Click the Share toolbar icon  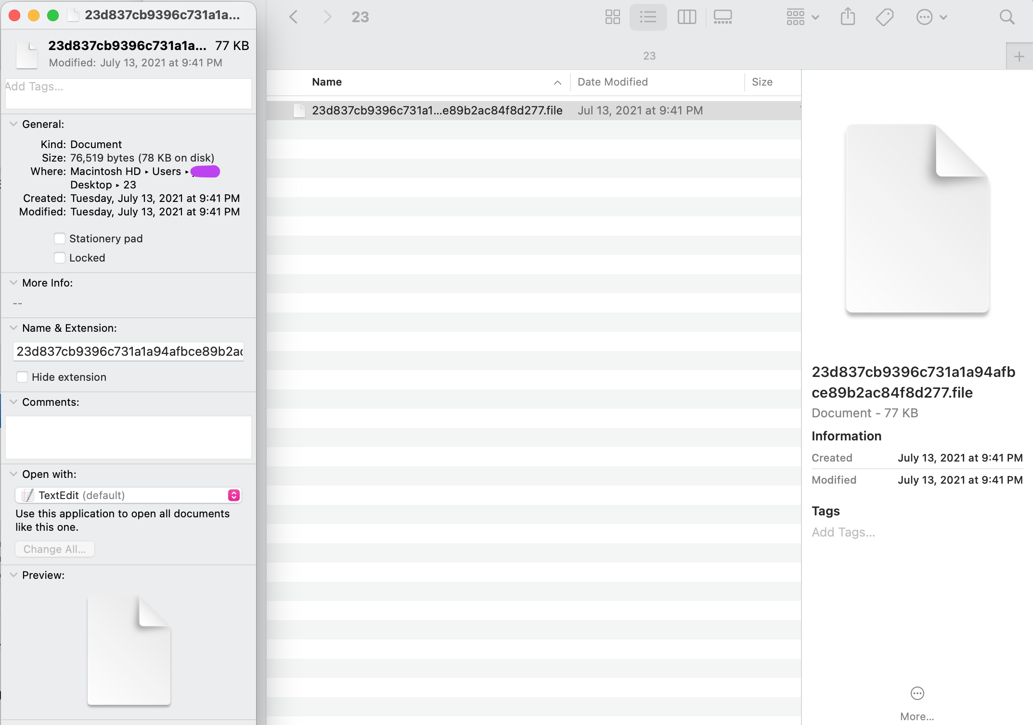pos(848,17)
